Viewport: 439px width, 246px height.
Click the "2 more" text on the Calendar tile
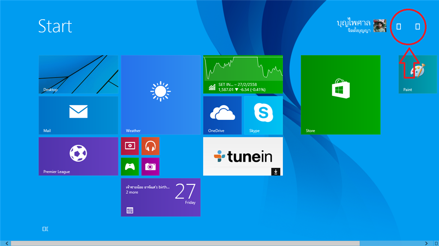pyautogui.click(x=132, y=193)
